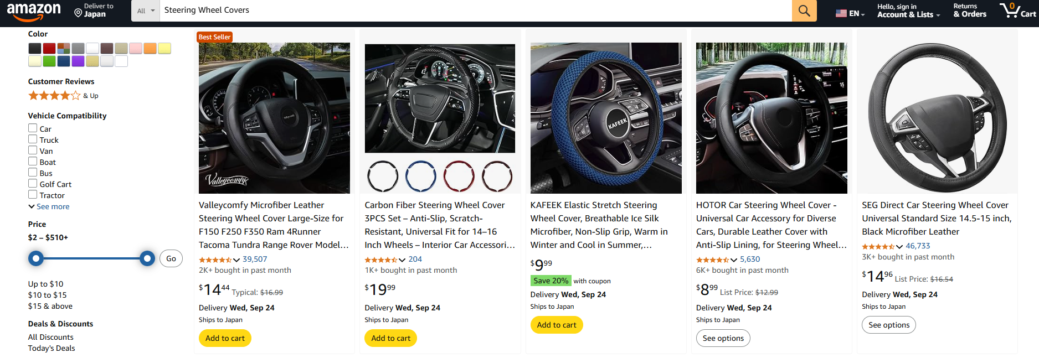Click See options on the HOTOR cover
The height and width of the screenshot is (358, 1039).
point(723,338)
